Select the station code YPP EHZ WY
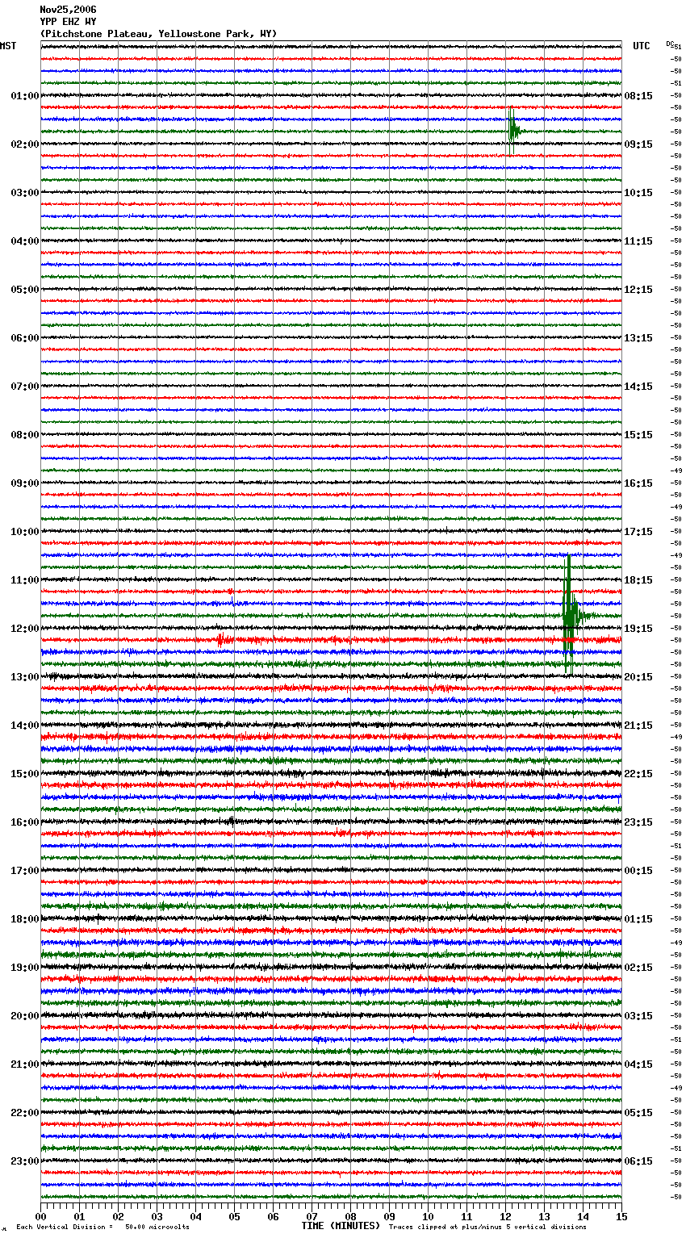The image size is (686, 1238). [68, 22]
